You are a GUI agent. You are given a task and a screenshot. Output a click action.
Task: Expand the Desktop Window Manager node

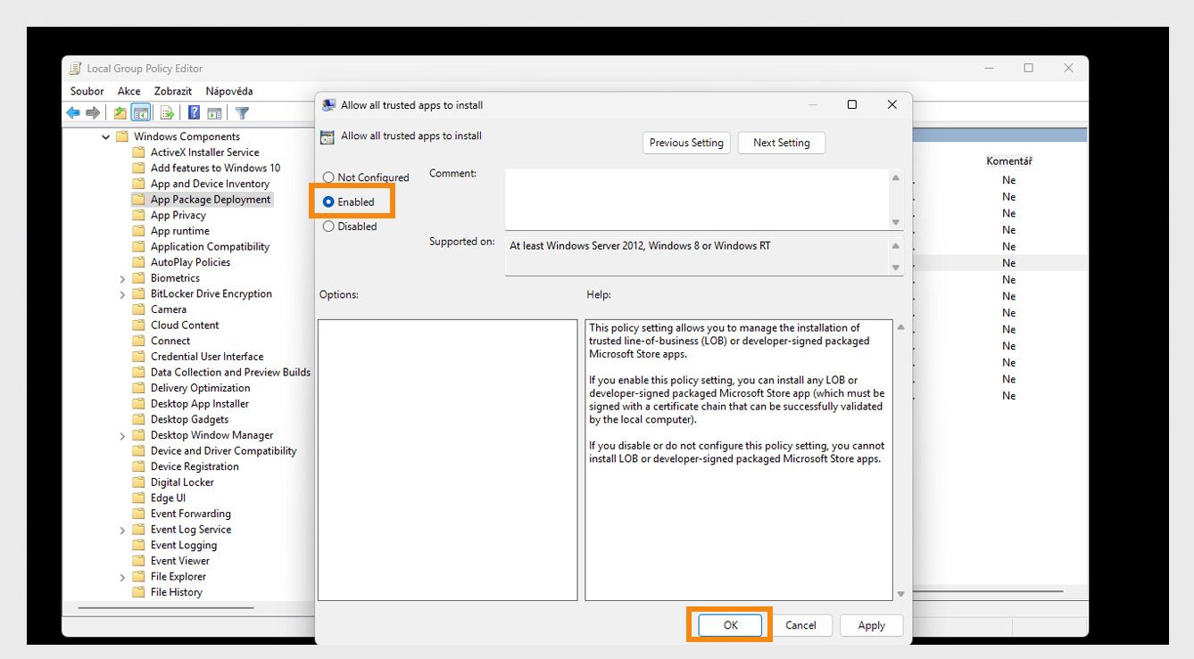click(122, 435)
